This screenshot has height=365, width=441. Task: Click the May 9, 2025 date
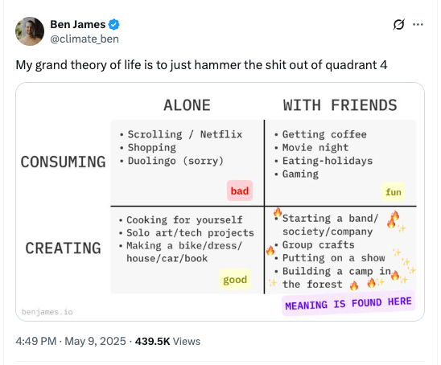[95, 341]
